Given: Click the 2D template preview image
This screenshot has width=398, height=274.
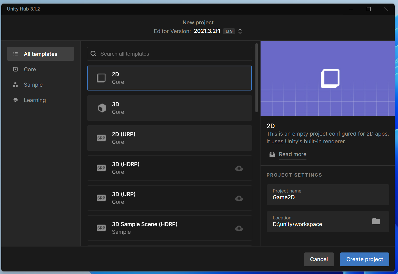Looking at the screenshot, I should (327, 78).
